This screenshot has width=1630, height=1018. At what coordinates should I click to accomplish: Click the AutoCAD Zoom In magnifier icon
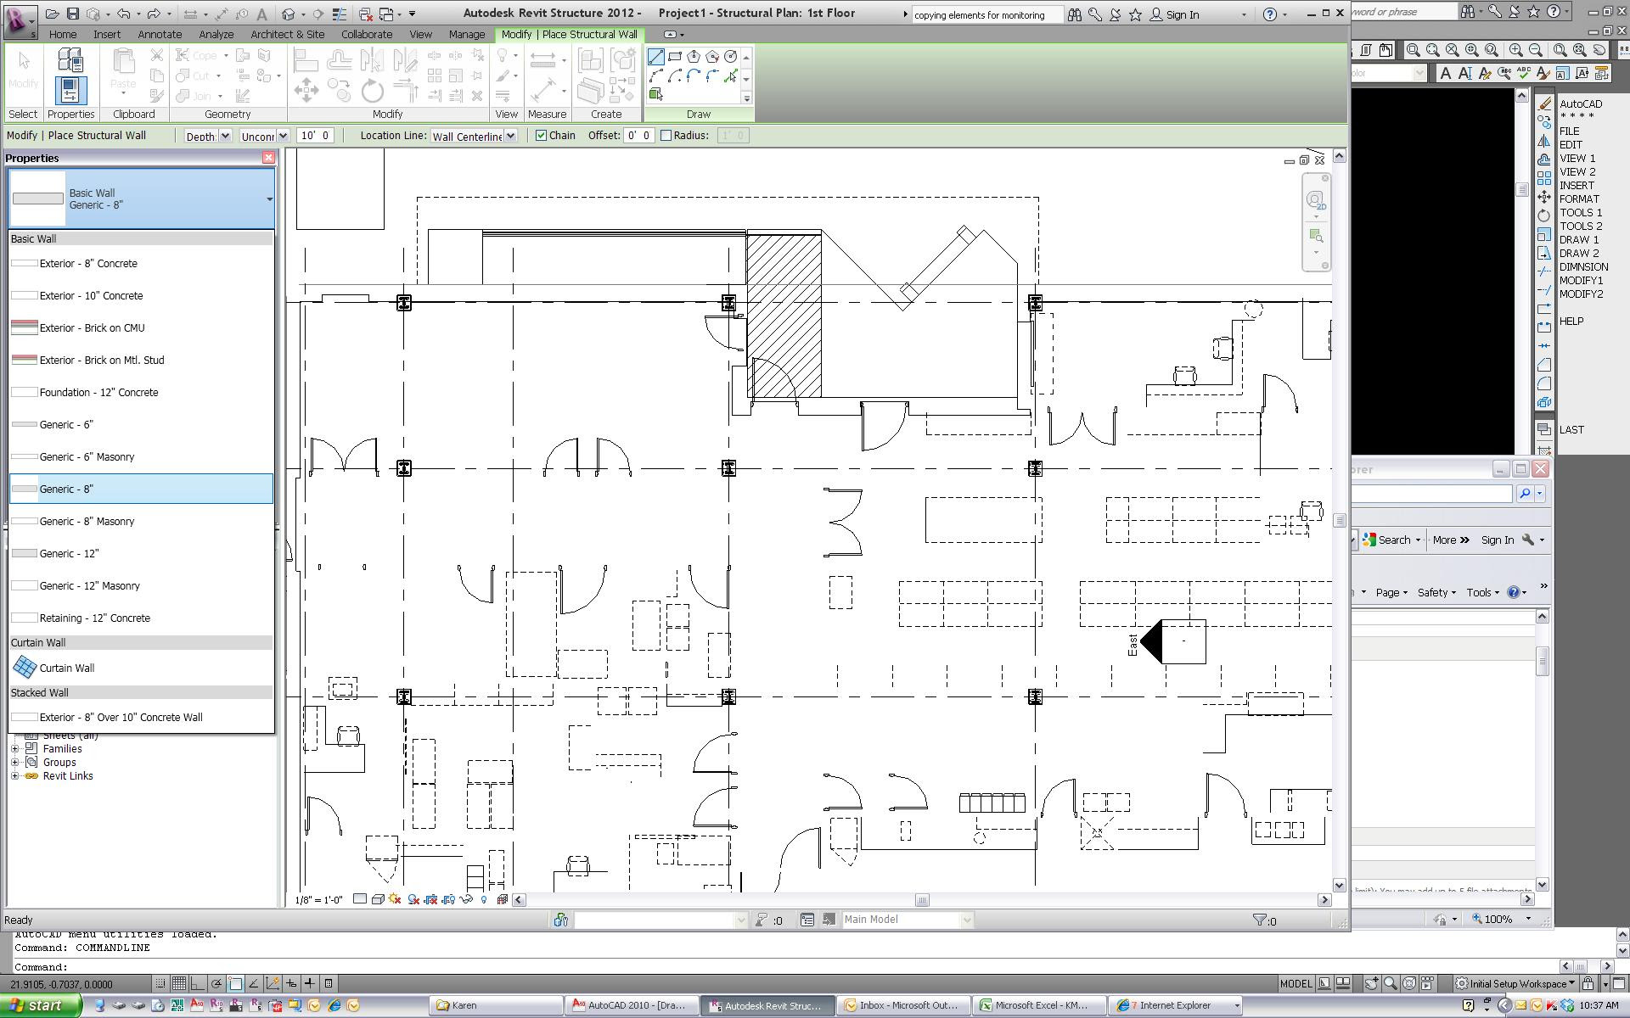click(1515, 50)
